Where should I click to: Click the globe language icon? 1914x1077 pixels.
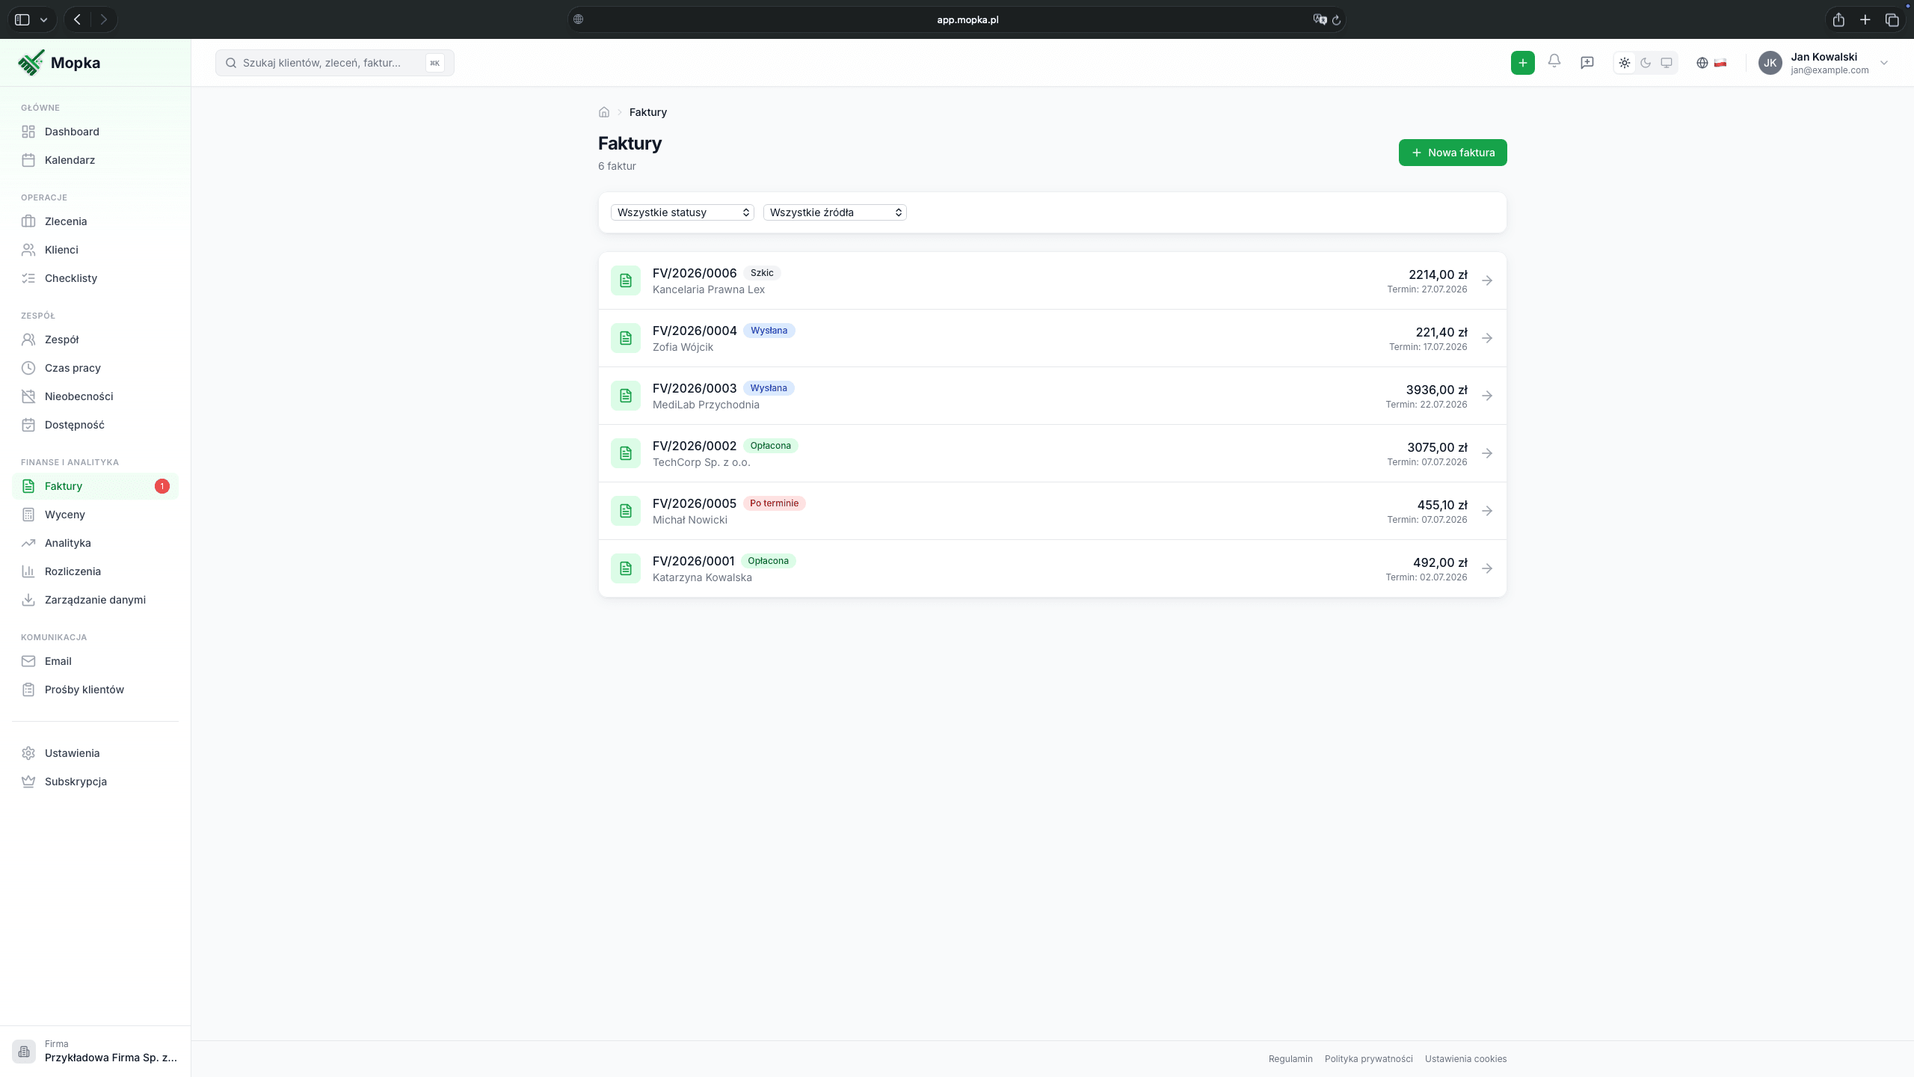(1702, 63)
